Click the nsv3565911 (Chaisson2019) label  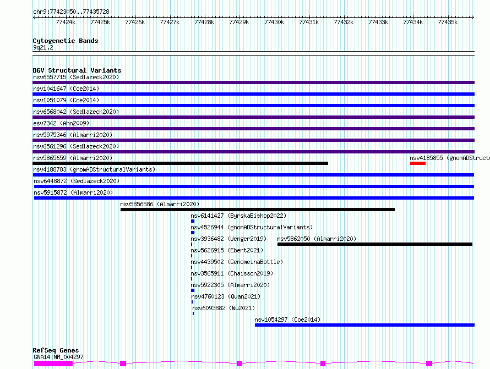(x=232, y=273)
